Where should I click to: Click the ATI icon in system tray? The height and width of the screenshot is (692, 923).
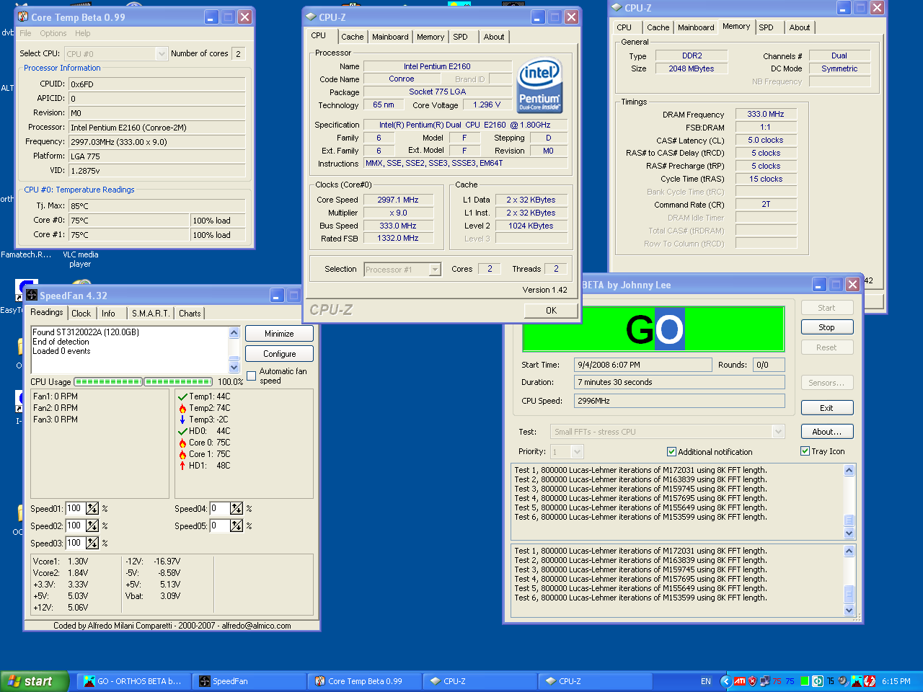coord(740,681)
